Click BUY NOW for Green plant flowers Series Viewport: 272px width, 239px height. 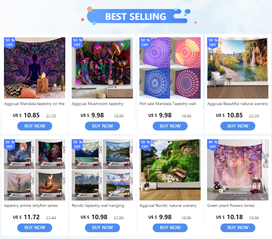[x=238, y=228]
